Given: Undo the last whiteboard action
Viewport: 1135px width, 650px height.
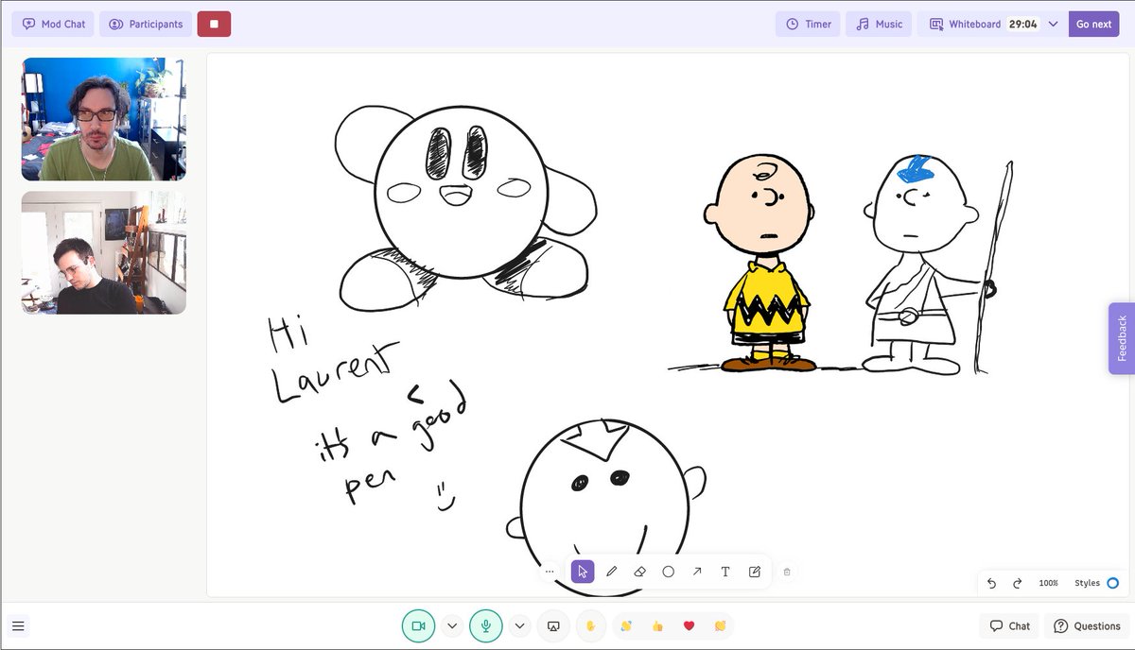Looking at the screenshot, I should [x=991, y=584].
